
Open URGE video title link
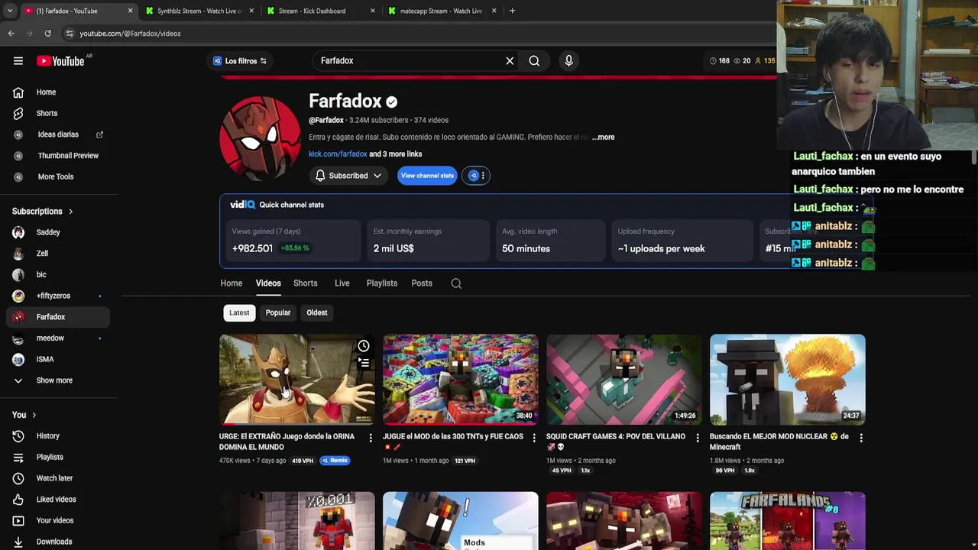tap(287, 442)
